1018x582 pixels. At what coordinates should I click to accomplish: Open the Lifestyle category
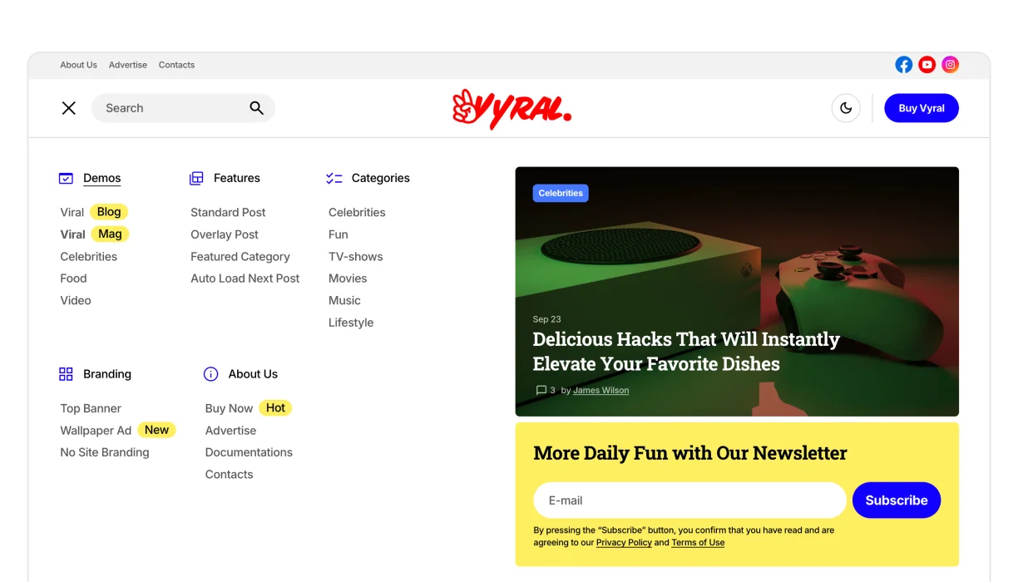(351, 323)
